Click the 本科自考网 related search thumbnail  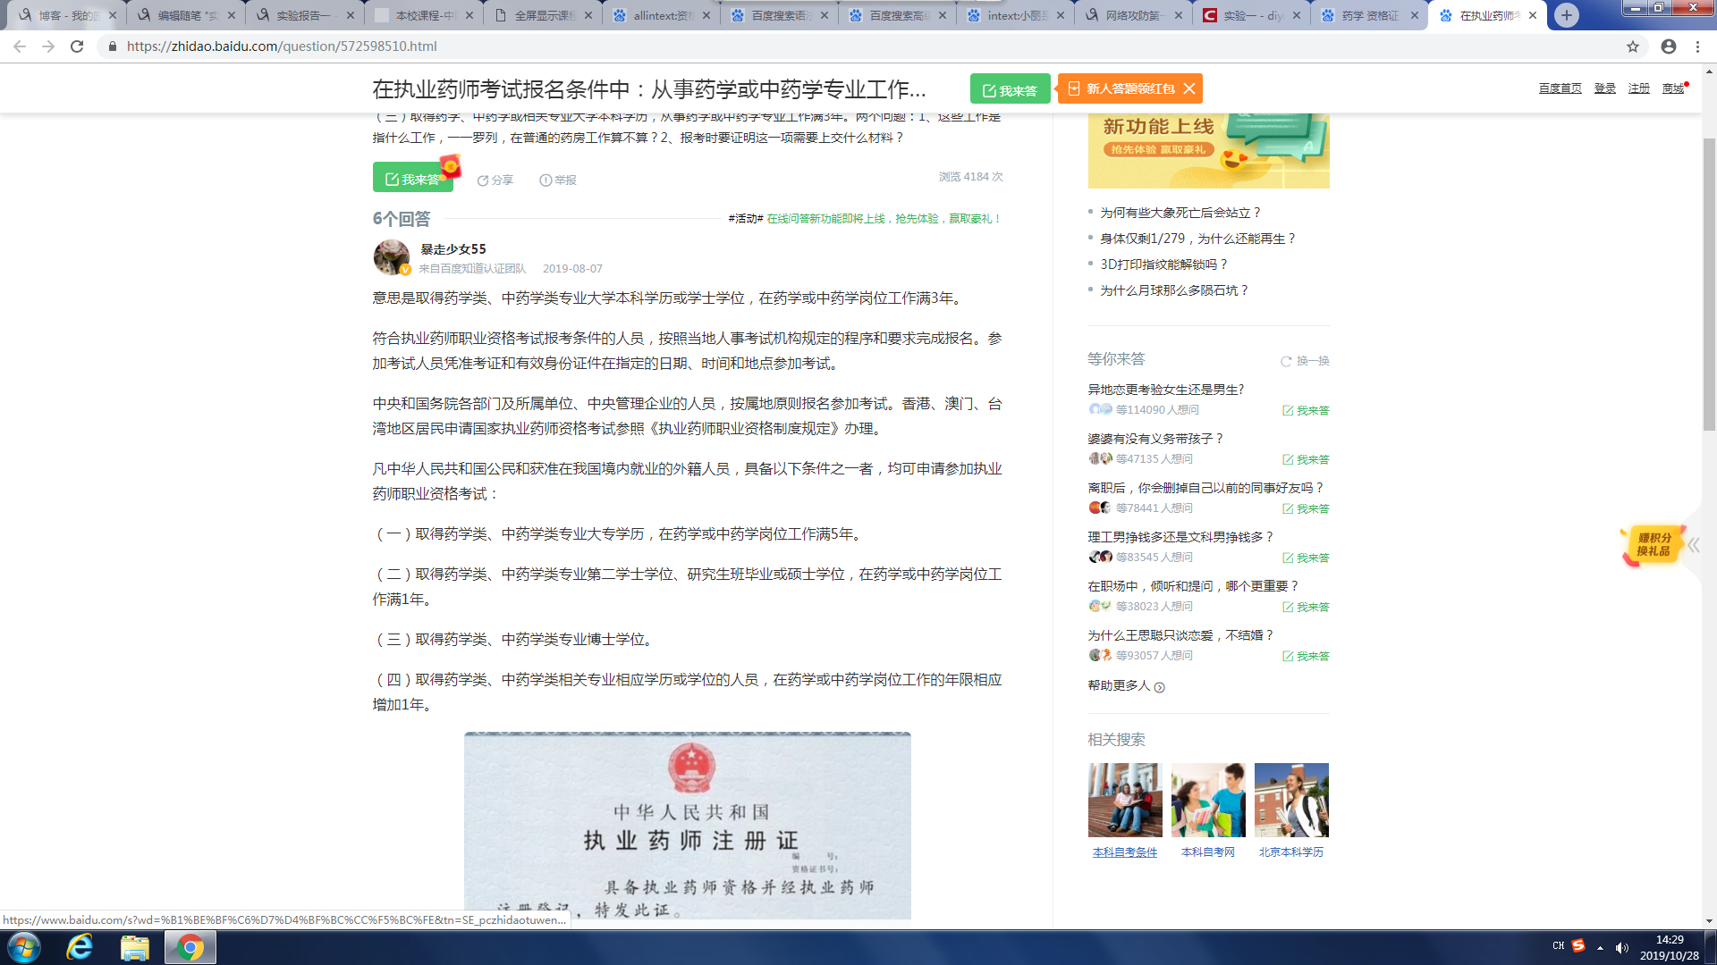pos(1208,801)
